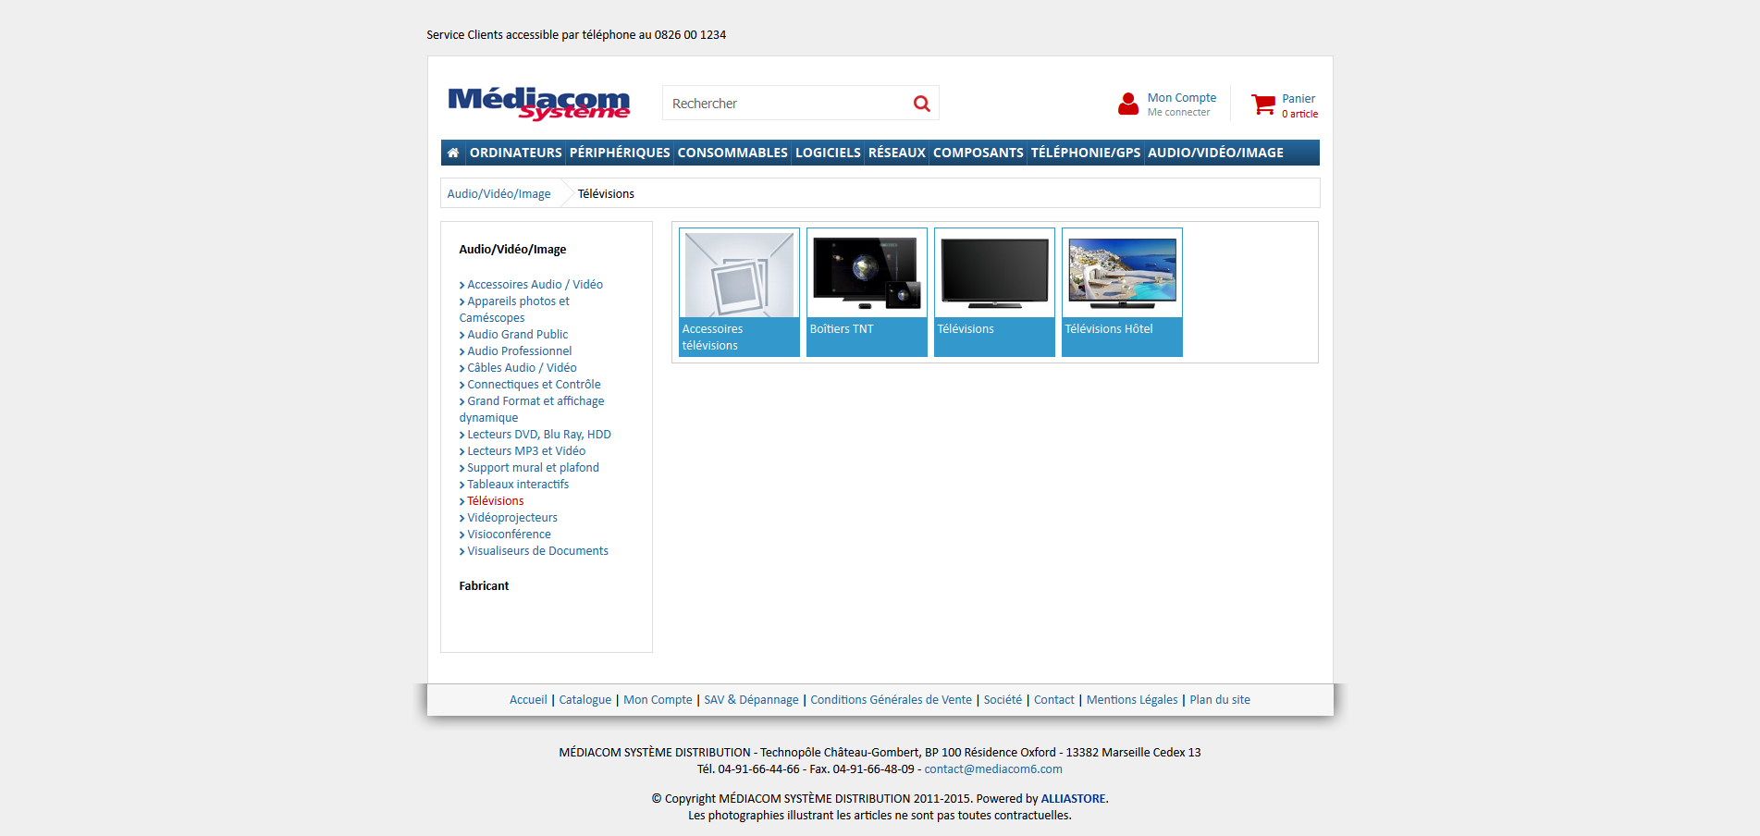Viewport: 1760px width, 836px height.
Task: Select Visioconférence in sidebar
Action: click(x=509, y=534)
